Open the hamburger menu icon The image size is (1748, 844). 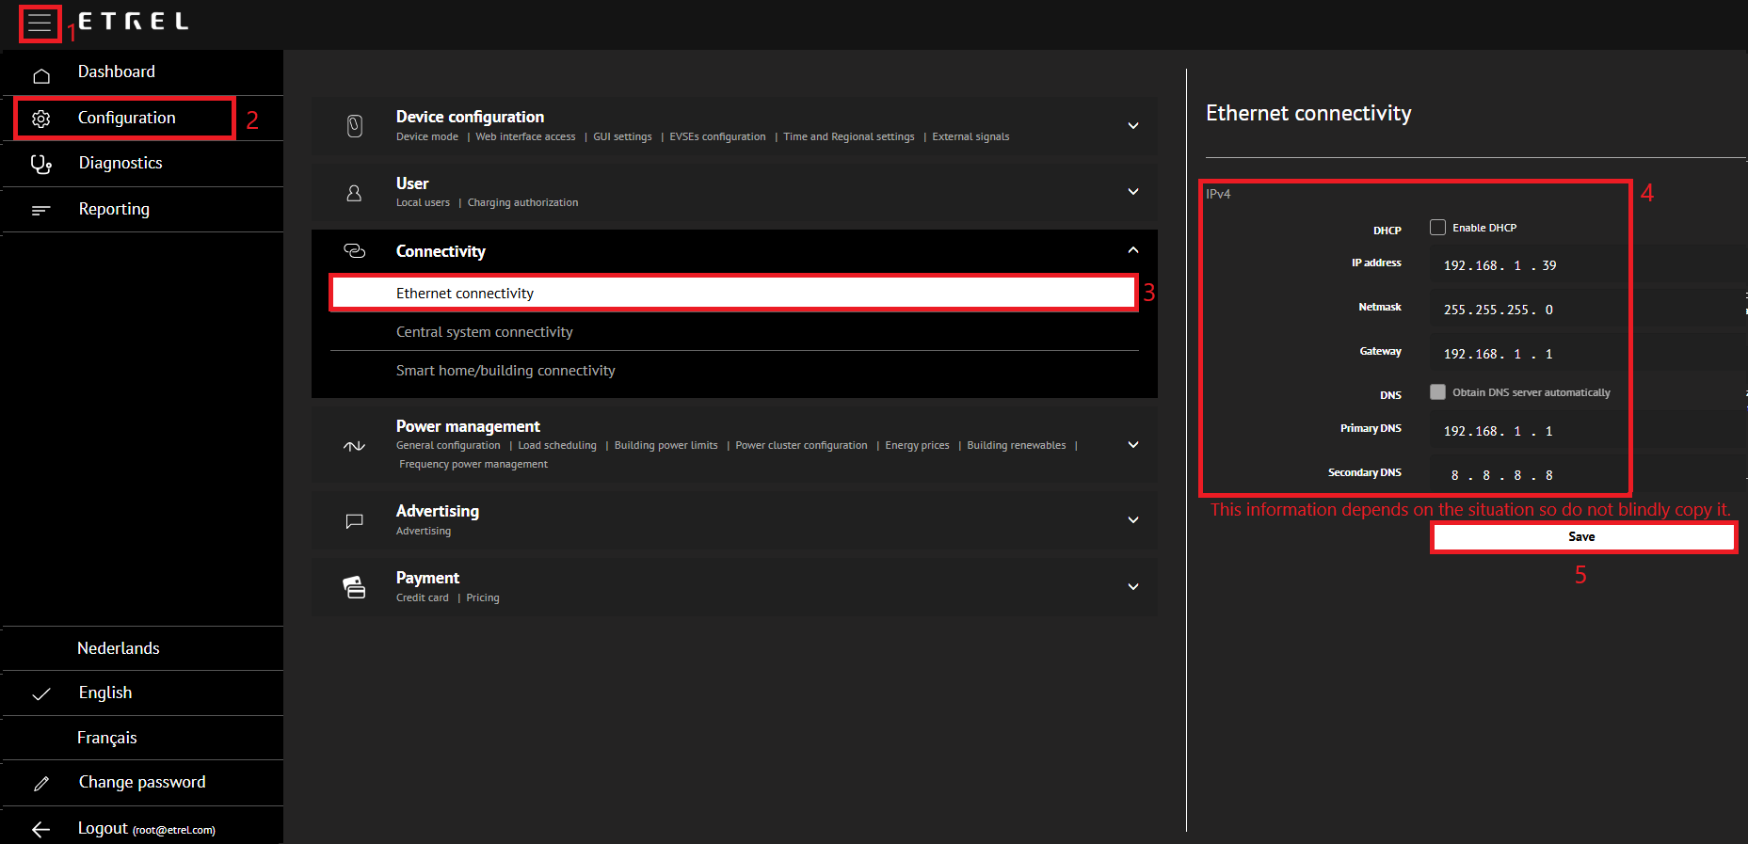(40, 24)
